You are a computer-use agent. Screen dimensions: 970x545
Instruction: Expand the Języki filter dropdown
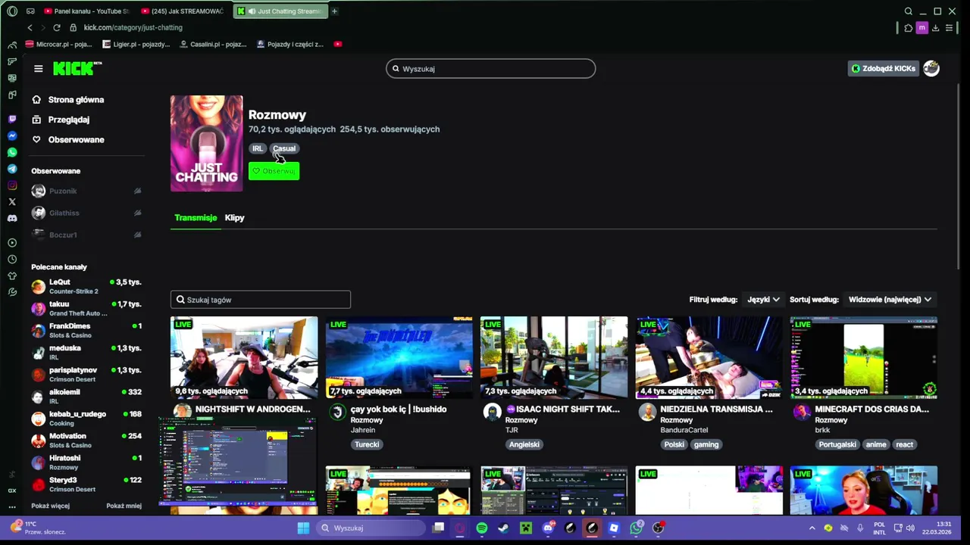tap(762, 300)
